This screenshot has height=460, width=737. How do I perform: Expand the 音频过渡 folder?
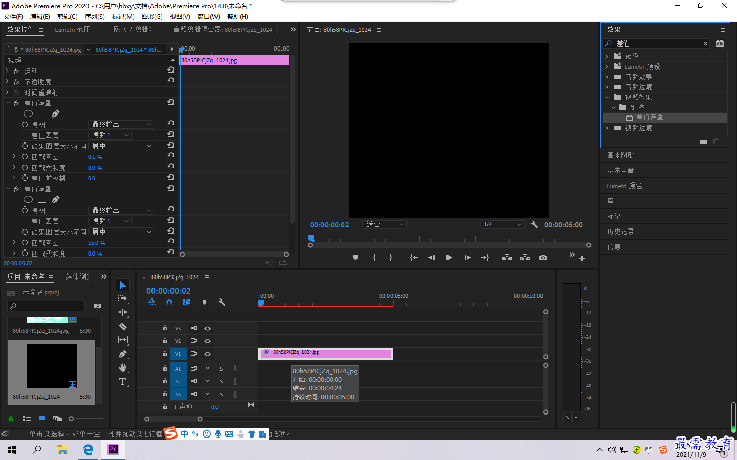[607, 87]
